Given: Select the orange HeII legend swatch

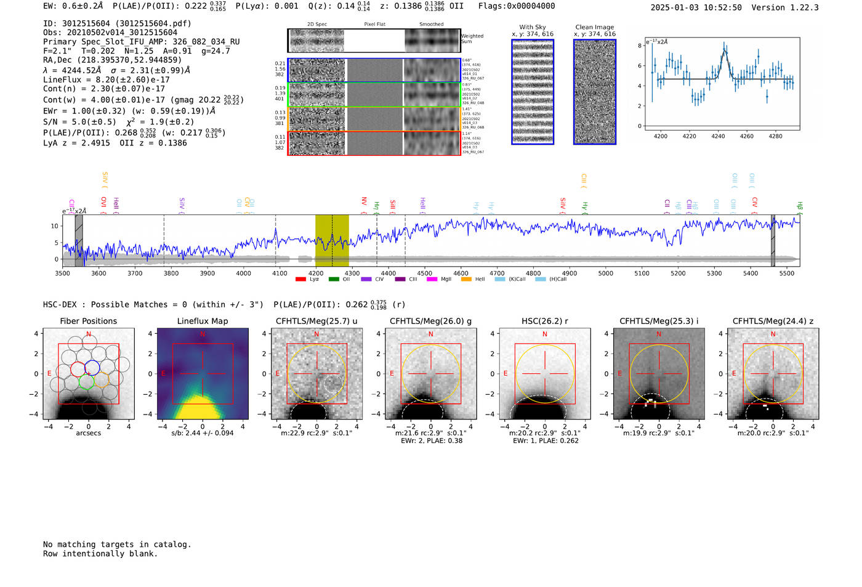Looking at the screenshot, I should pyautogui.click(x=466, y=279).
